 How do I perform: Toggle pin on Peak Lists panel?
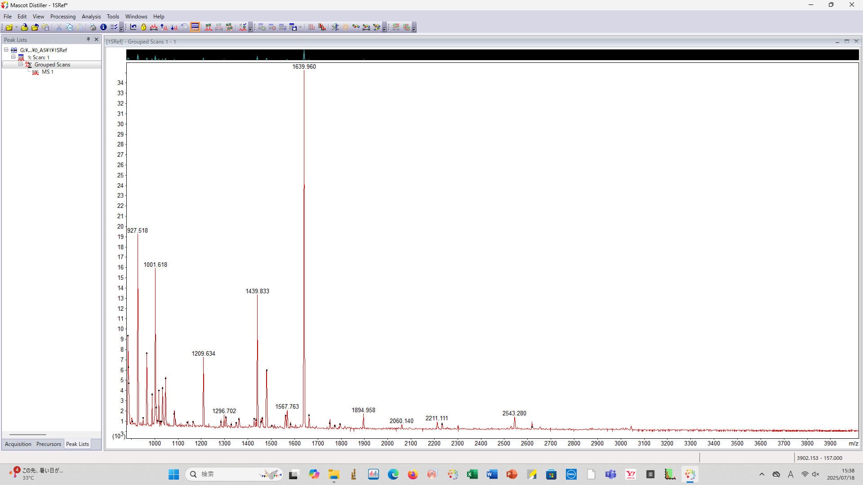[88, 40]
